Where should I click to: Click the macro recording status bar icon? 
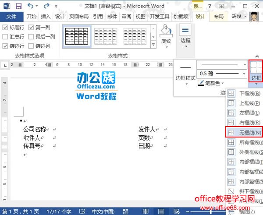point(125,211)
